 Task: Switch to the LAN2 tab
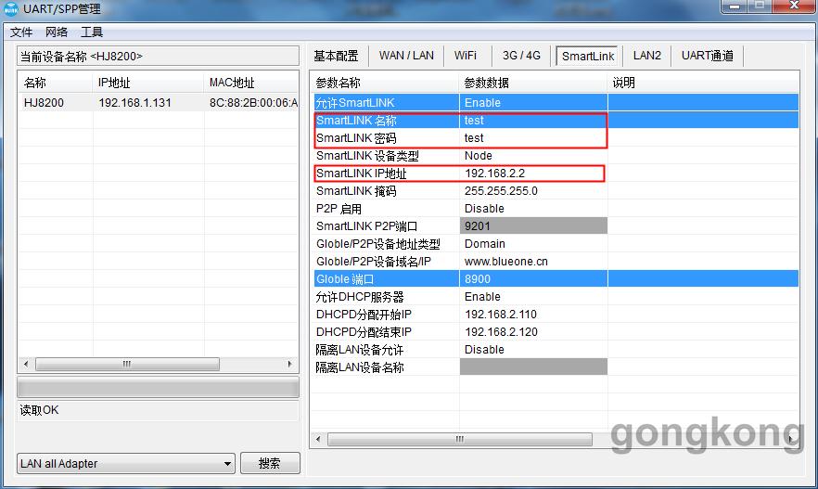point(647,56)
